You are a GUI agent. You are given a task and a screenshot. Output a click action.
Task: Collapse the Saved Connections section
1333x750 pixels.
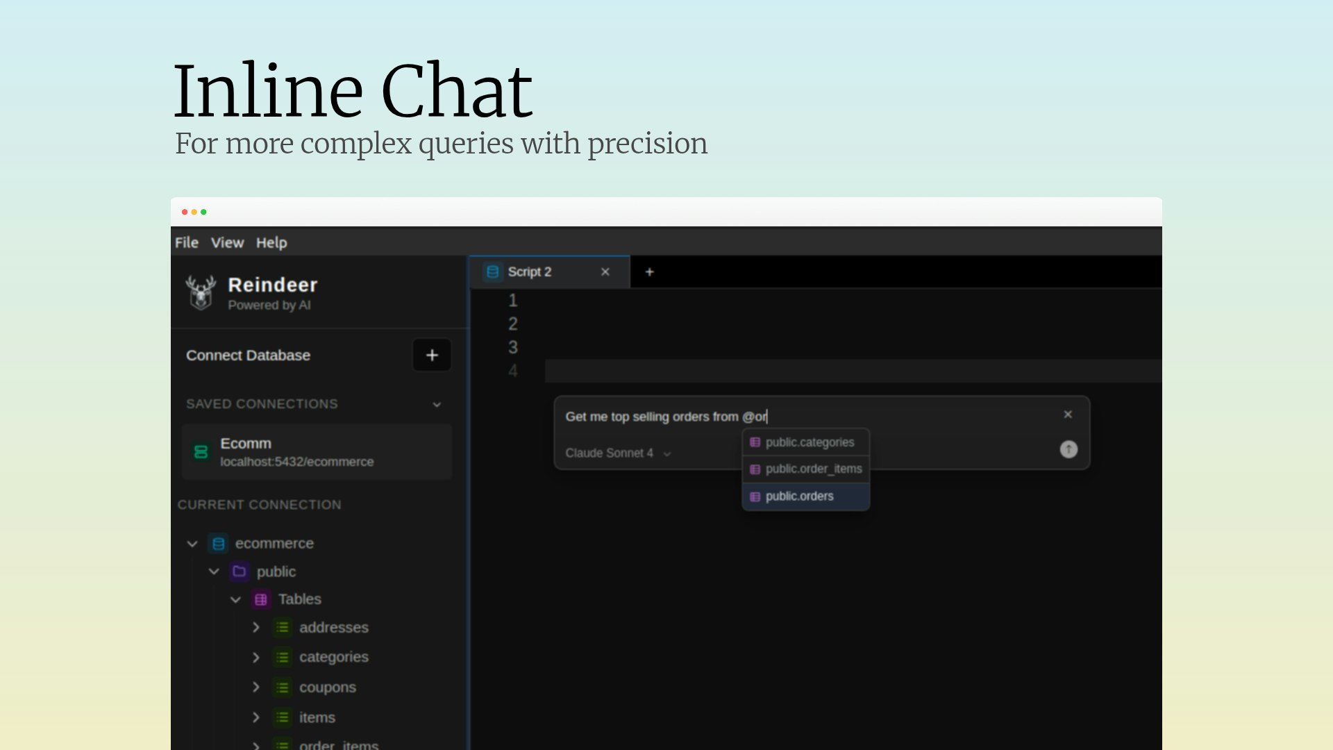(437, 404)
